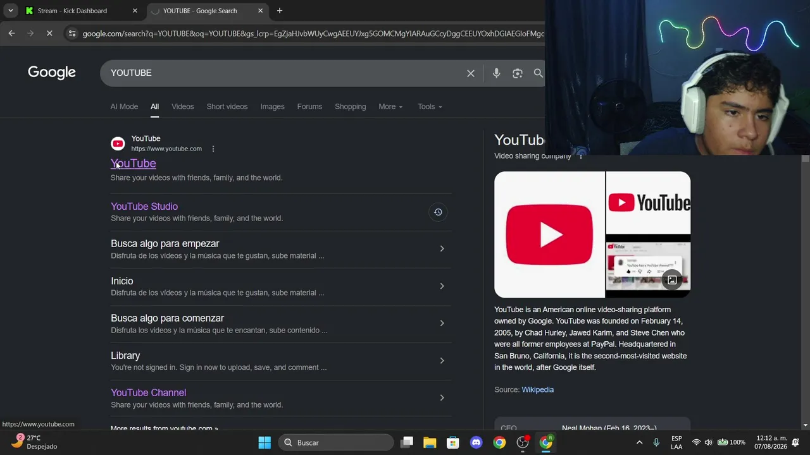
Task: Start a voice search with the microphone icon
Action: pos(496,73)
